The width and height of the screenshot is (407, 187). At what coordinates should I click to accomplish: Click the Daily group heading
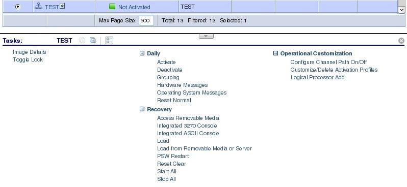click(154, 53)
